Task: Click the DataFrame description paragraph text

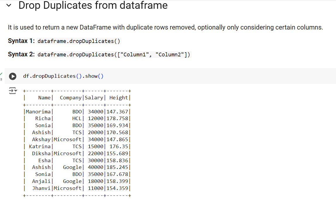Action: point(165,27)
